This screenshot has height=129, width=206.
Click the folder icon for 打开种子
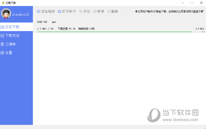60,11
